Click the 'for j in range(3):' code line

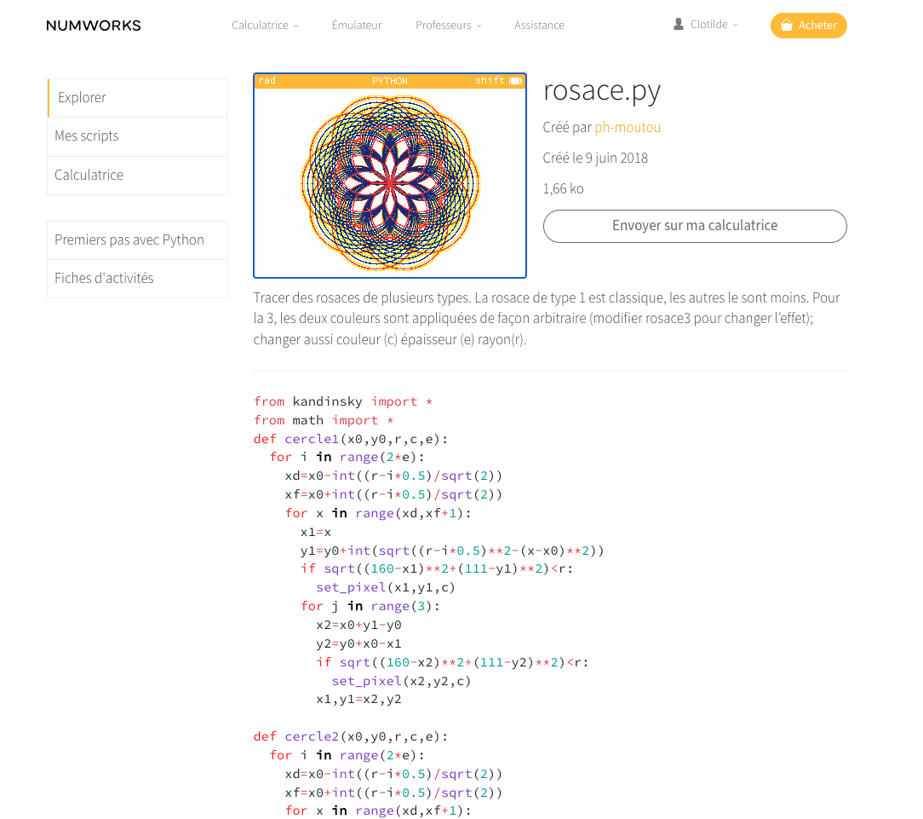click(x=370, y=606)
